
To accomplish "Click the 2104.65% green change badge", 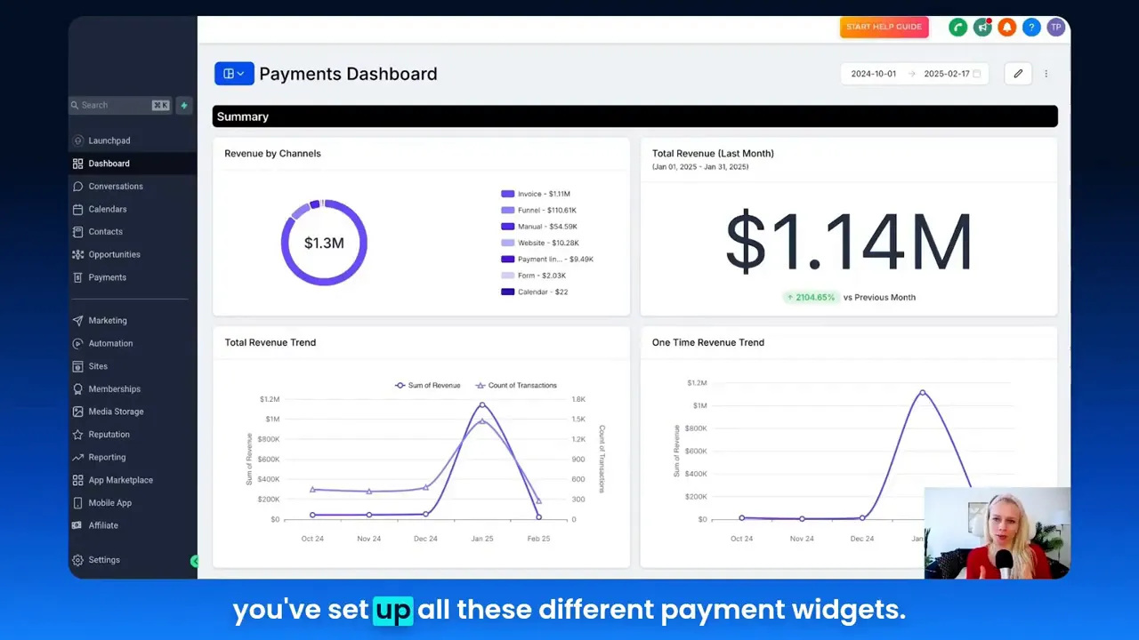I will pos(811,297).
